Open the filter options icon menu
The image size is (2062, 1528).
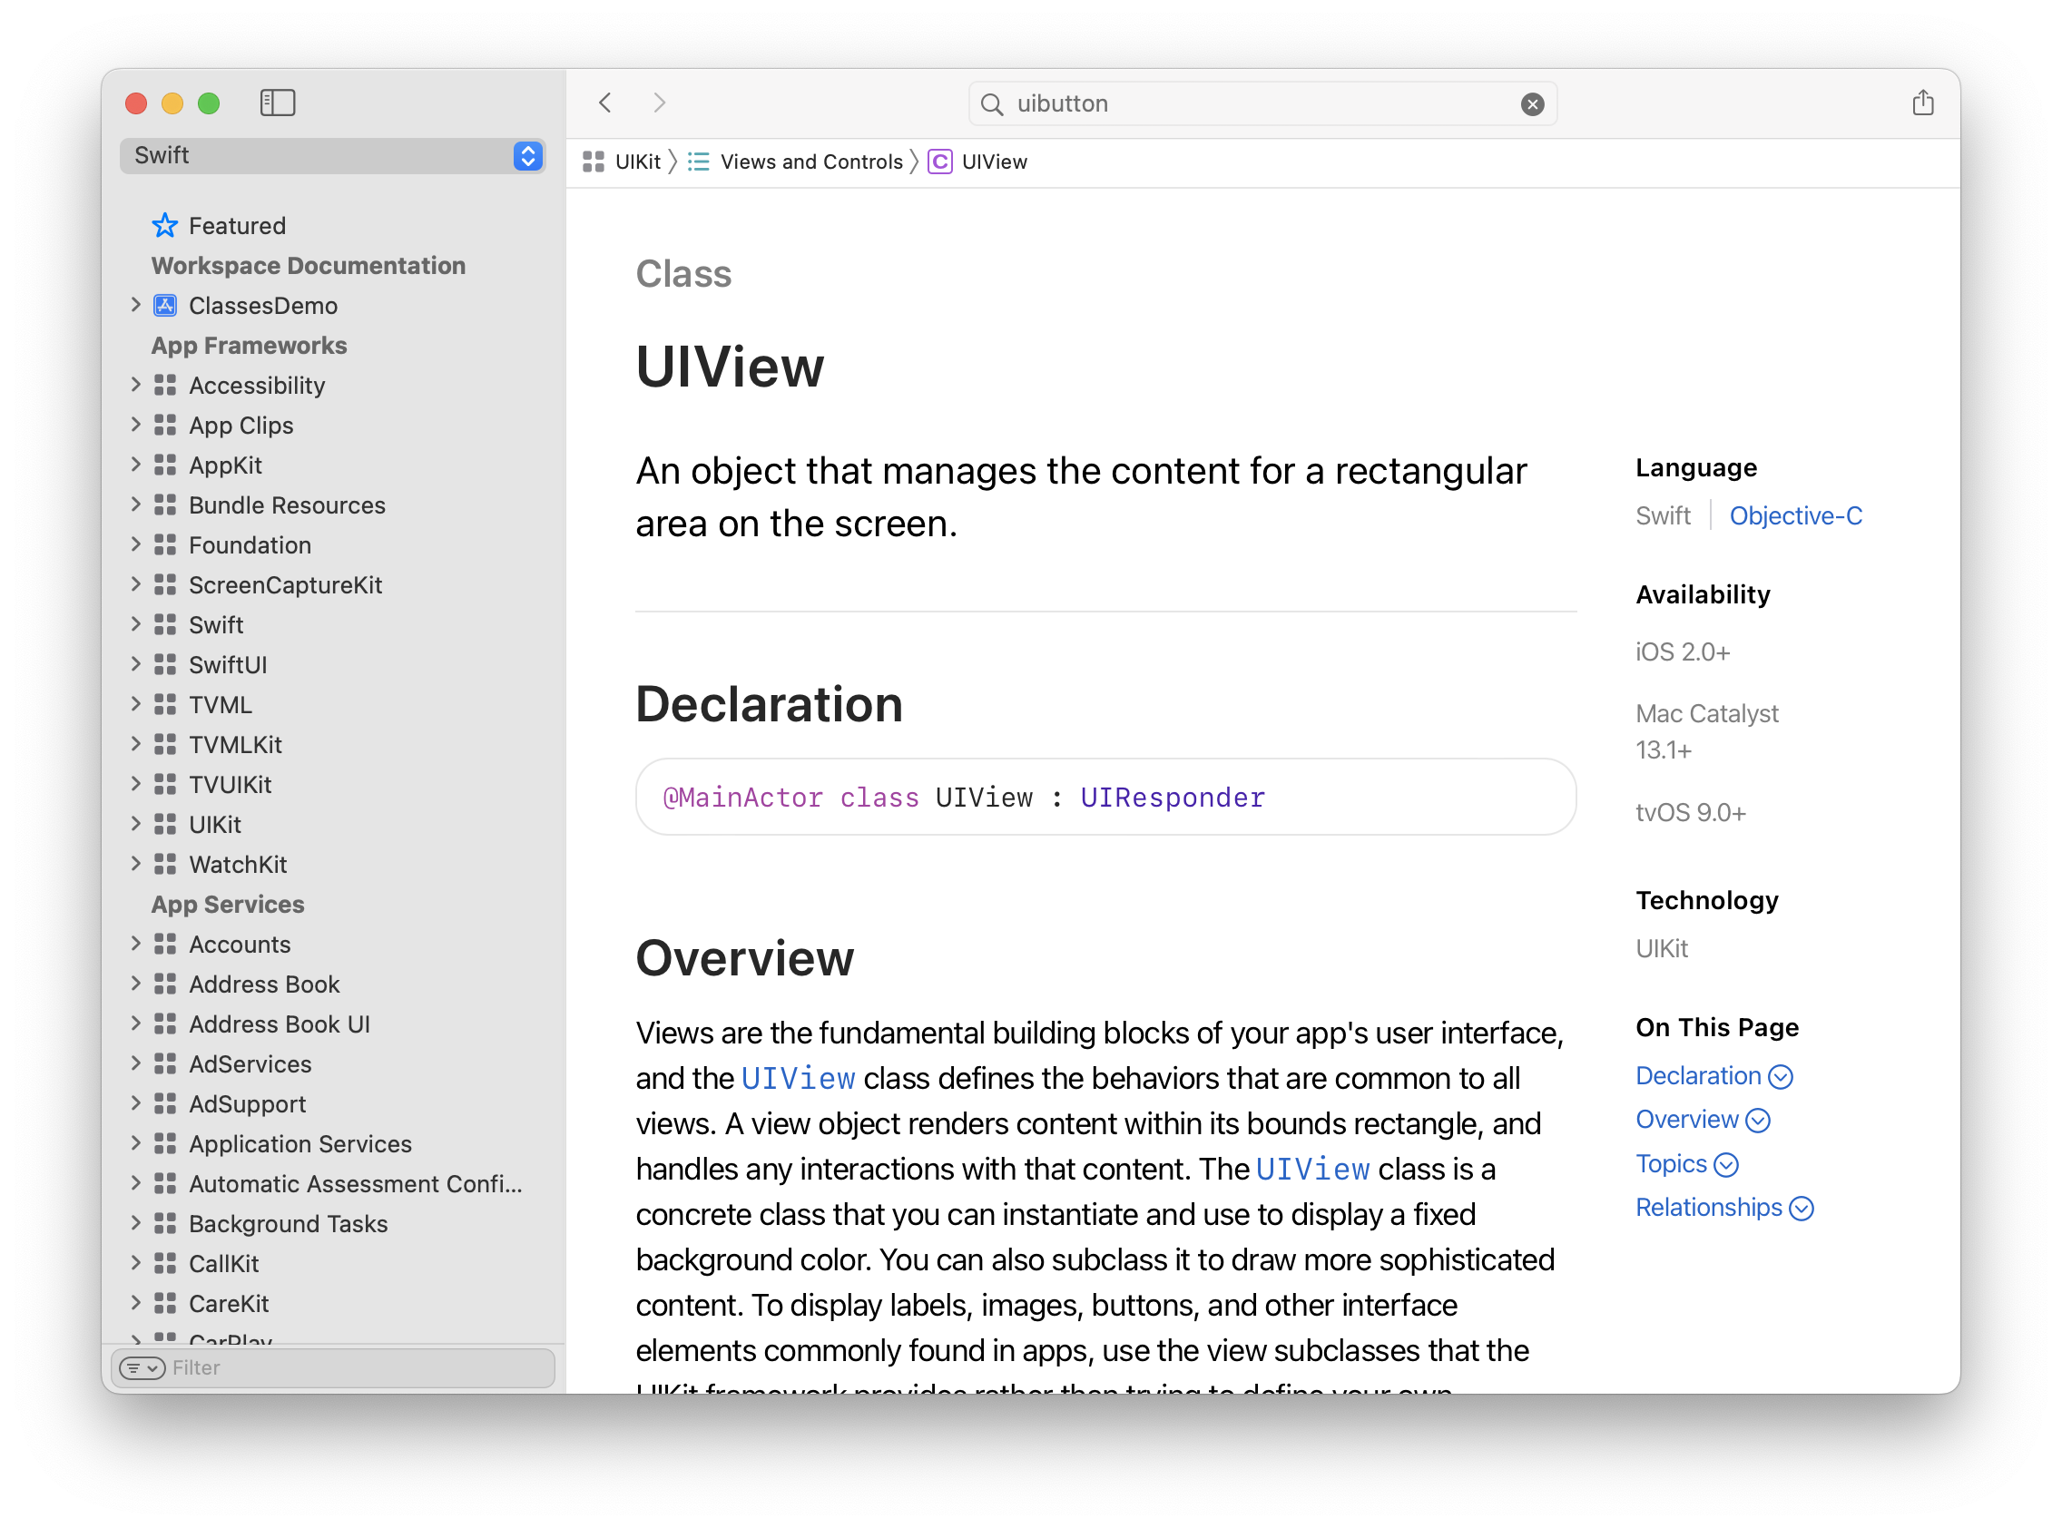pyautogui.click(x=142, y=1368)
